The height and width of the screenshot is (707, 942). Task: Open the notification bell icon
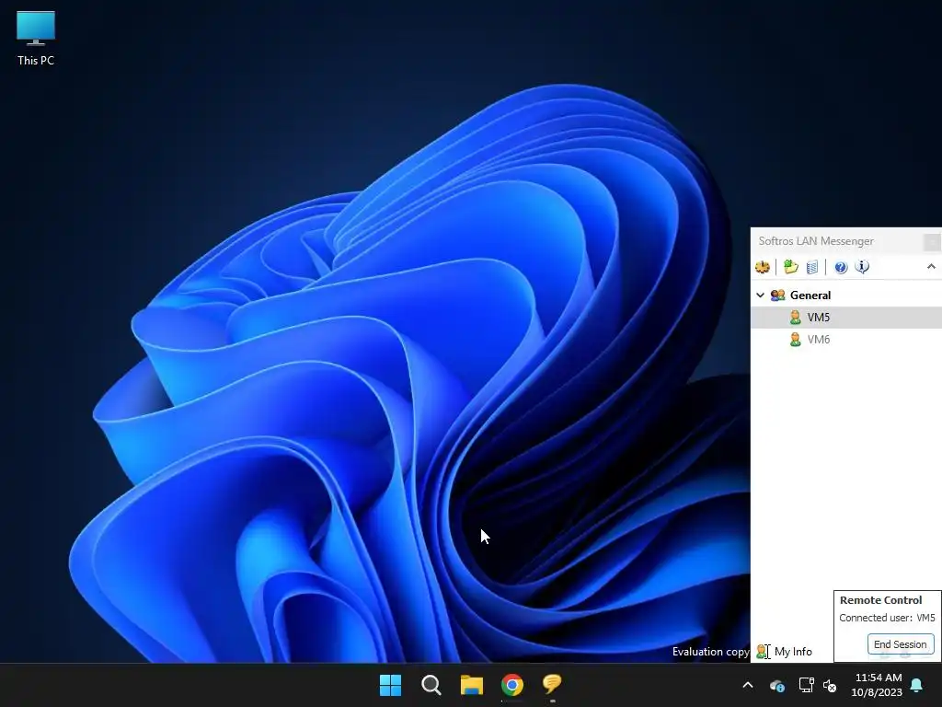tap(917, 685)
